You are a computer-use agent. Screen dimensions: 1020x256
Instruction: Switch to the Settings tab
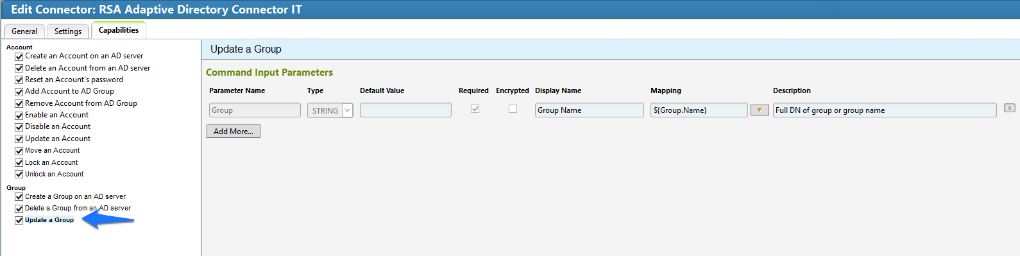67,31
